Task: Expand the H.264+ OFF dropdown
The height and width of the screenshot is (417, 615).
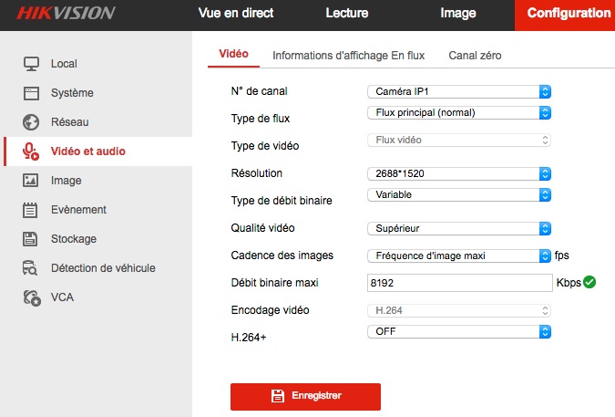Action: click(460, 332)
